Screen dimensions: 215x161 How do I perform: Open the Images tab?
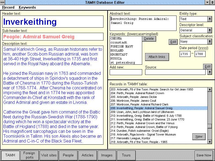click(x=107, y=155)
